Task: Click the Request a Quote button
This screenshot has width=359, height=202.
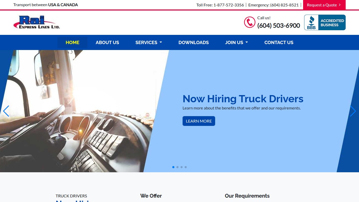Action: click(x=324, y=5)
